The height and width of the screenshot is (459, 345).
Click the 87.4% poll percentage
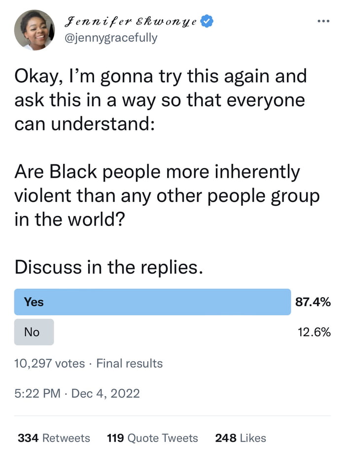[x=313, y=302]
